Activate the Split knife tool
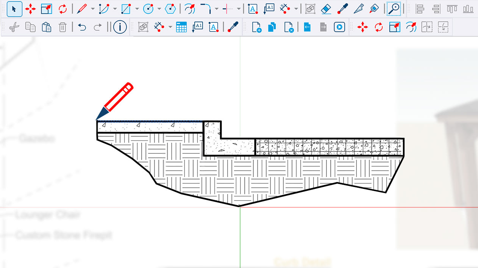This screenshot has height=268, width=478. (358, 9)
